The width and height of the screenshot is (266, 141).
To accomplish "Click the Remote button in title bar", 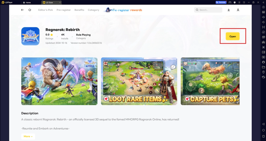I will 221,2.
